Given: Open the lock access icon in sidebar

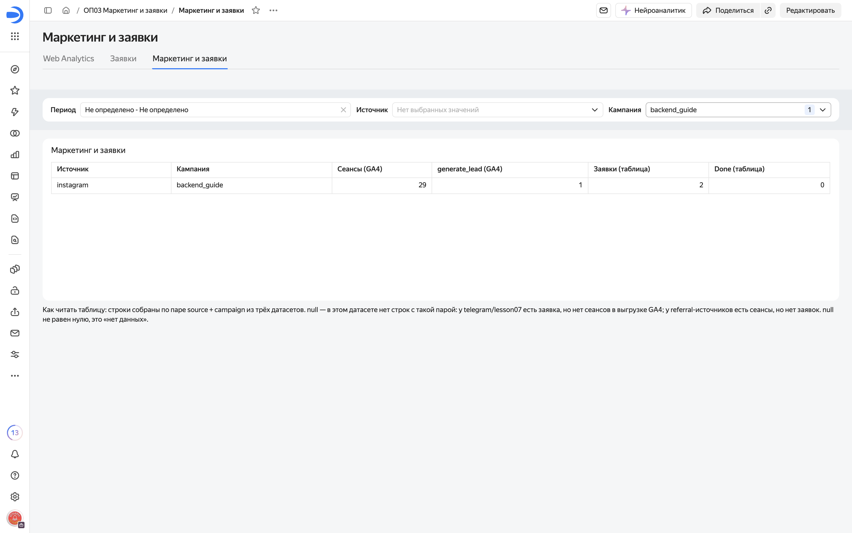Looking at the screenshot, I should [15, 291].
